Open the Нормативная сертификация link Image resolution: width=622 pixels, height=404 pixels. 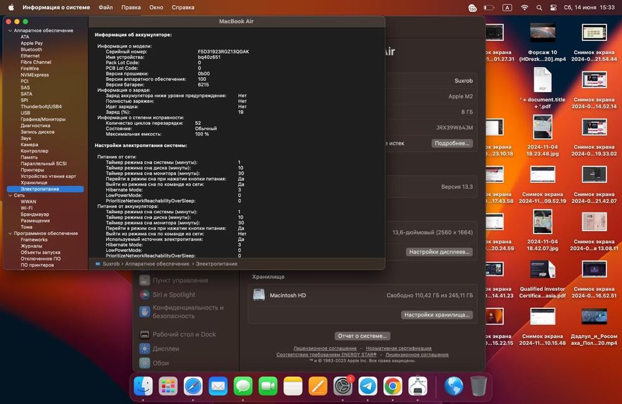pyautogui.click(x=399, y=348)
